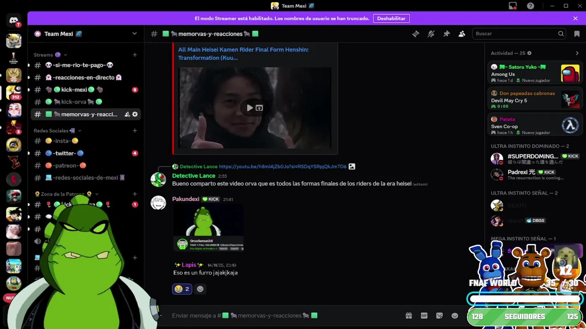
Task: Open the redes-sociales-de-mexi channel
Action: point(86,178)
